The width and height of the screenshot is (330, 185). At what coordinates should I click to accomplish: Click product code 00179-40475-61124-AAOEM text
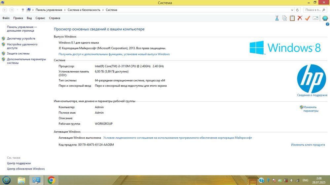[x=96, y=145]
